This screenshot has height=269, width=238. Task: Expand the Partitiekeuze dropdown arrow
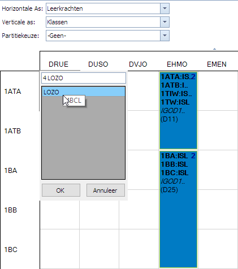(x=165, y=36)
